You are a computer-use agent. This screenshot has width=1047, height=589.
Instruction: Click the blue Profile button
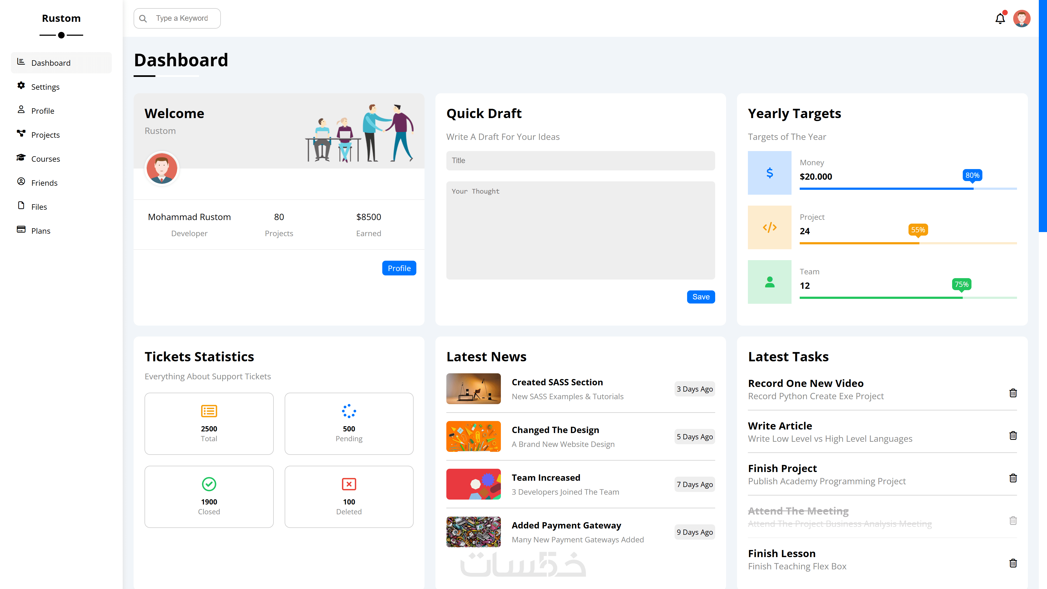(x=399, y=268)
